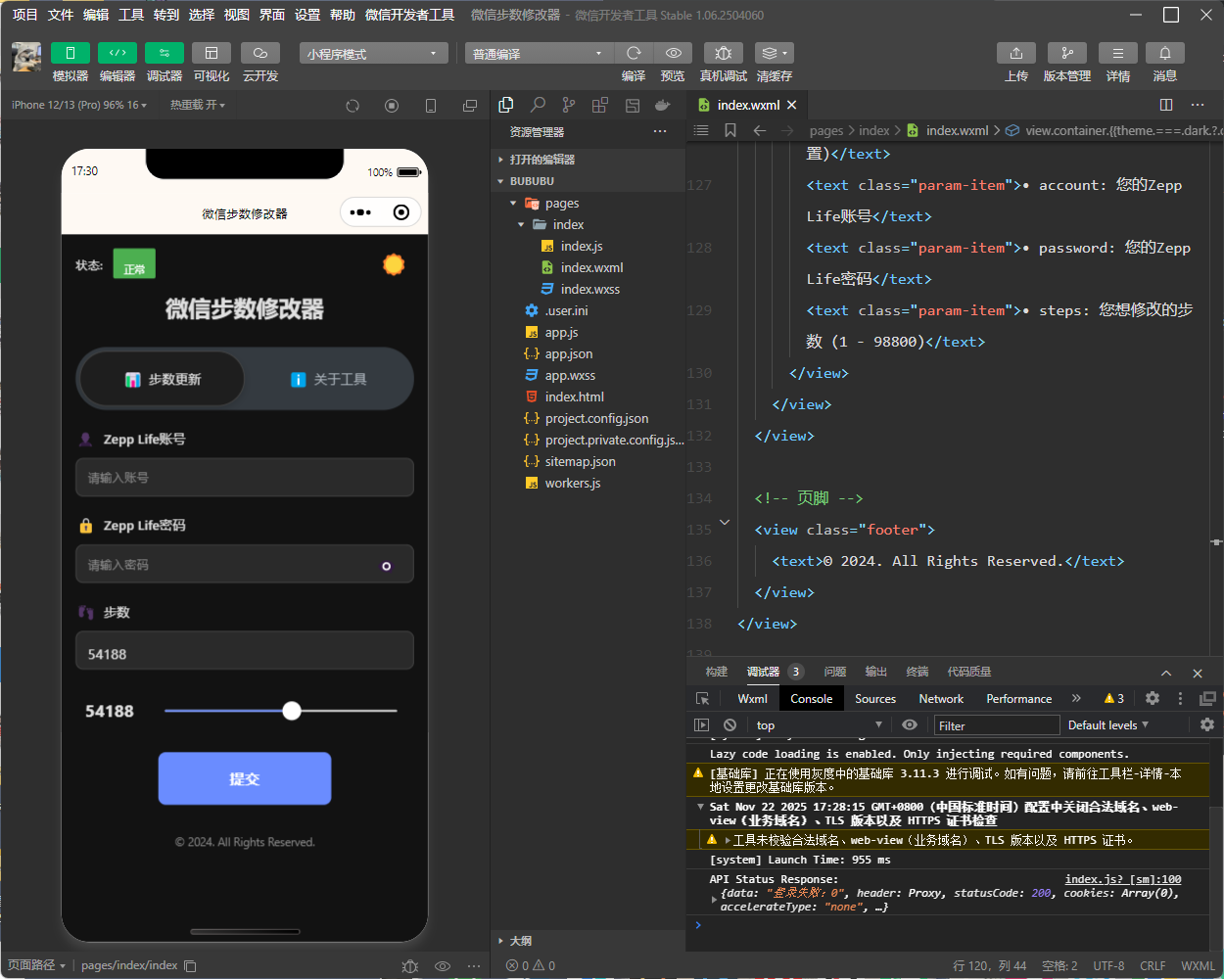Open the search icon in explorer sidebar

[x=538, y=105]
